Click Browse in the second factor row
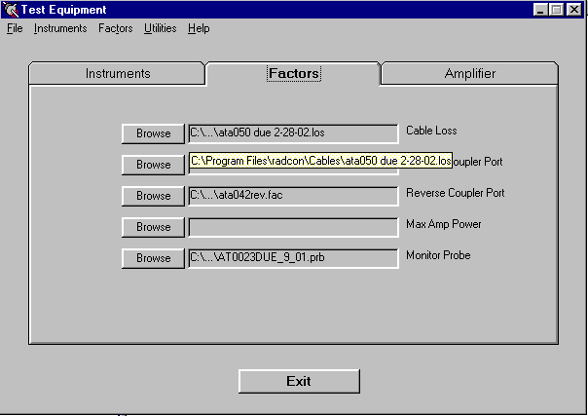Image resolution: width=588 pixels, height=416 pixels. 153,165
